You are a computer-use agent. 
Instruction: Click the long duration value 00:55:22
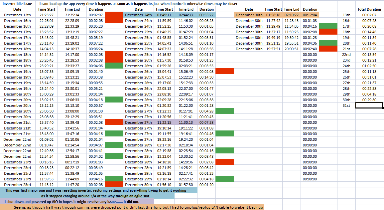[206, 15]
